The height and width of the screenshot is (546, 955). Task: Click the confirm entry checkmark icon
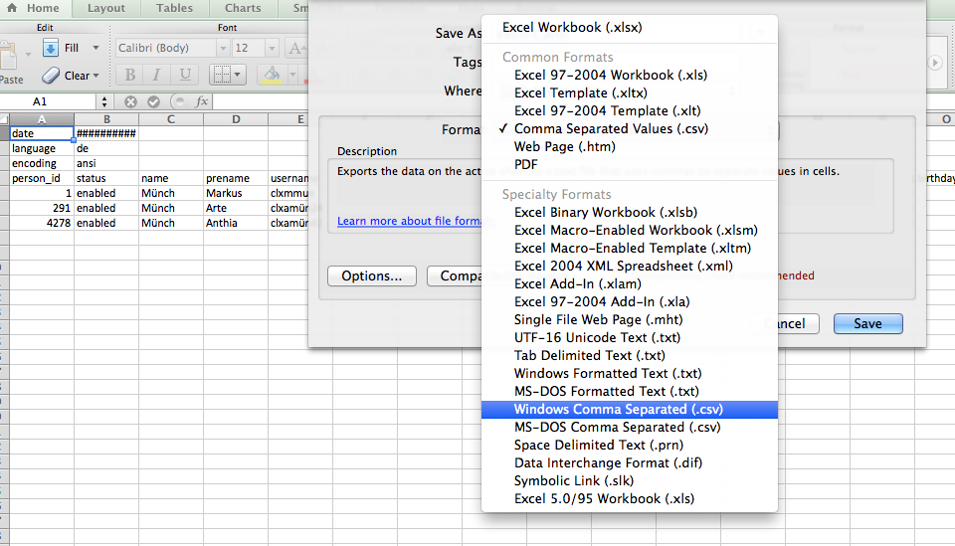click(x=153, y=101)
